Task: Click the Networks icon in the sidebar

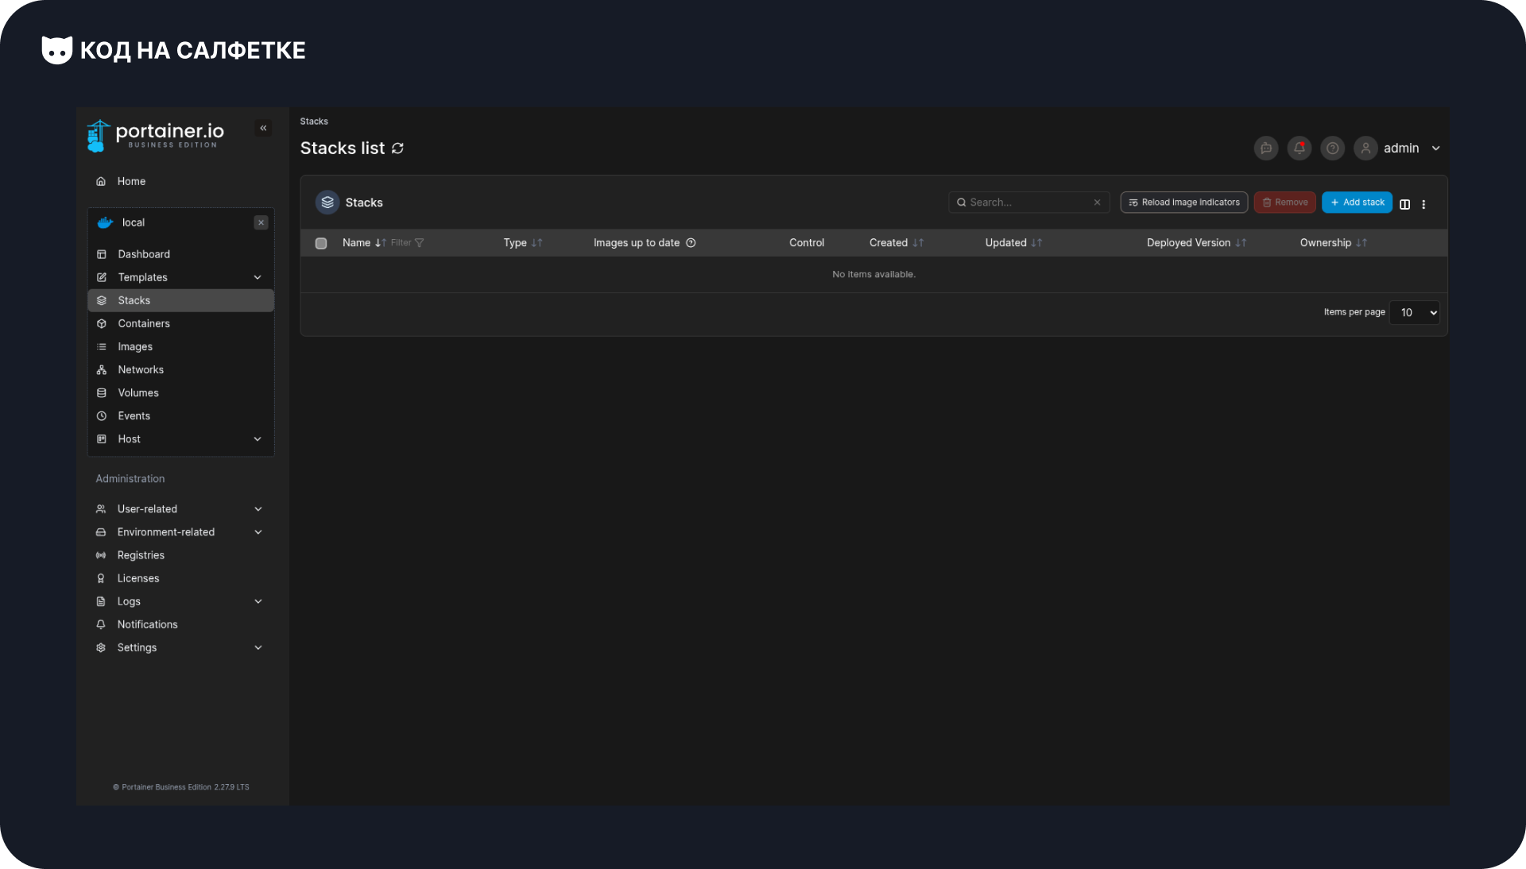Action: tap(102, 369)
